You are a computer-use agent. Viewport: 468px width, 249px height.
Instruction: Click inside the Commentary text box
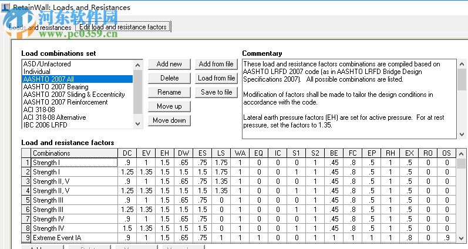click(x=349, y=99)
